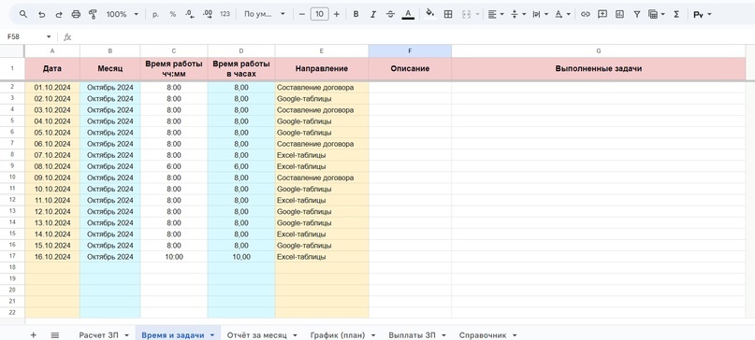Screen dimensions: 755x340
Task: Open the 123 more formats menu
Action: [x=225, y=14]
